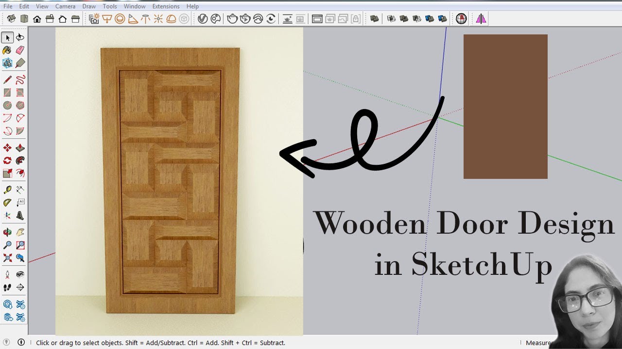
Task: Activate the Look Around eye tool
Action: [20, 274]
